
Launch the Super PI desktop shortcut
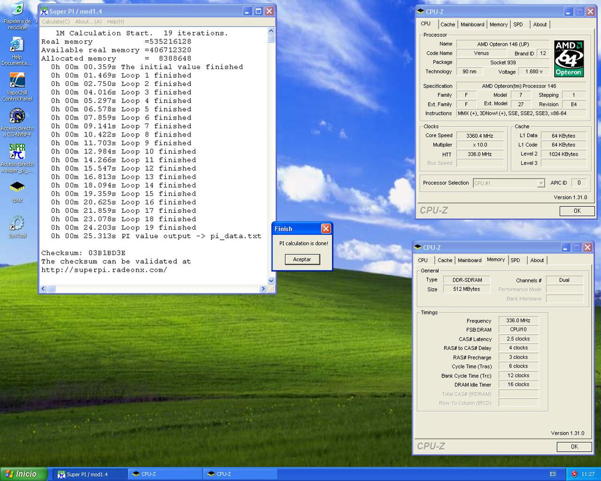pos(17,158)
